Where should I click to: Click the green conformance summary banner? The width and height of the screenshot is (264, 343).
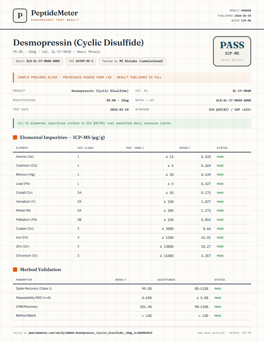pyautogui.click(x=132, y=123)
